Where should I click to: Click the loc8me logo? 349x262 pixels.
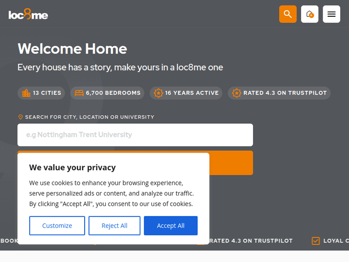point(28,14)
